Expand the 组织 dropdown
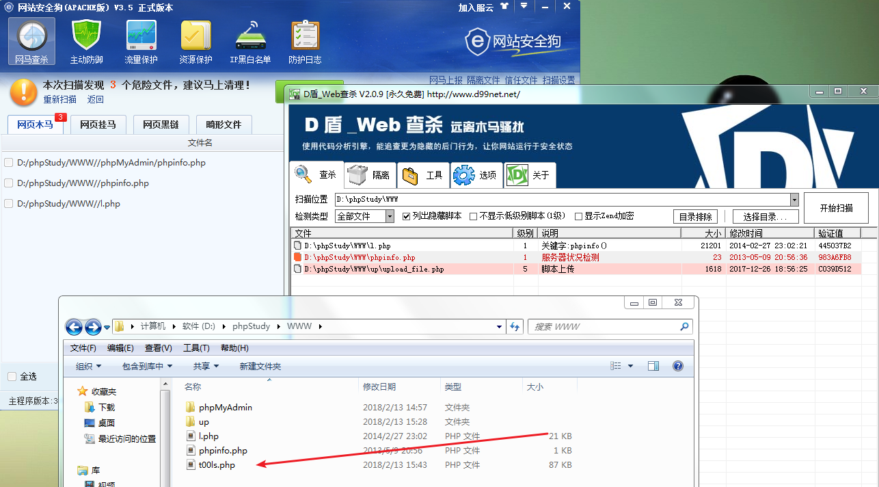The height and width of the screenshot is (487, 879). (89, 367)
